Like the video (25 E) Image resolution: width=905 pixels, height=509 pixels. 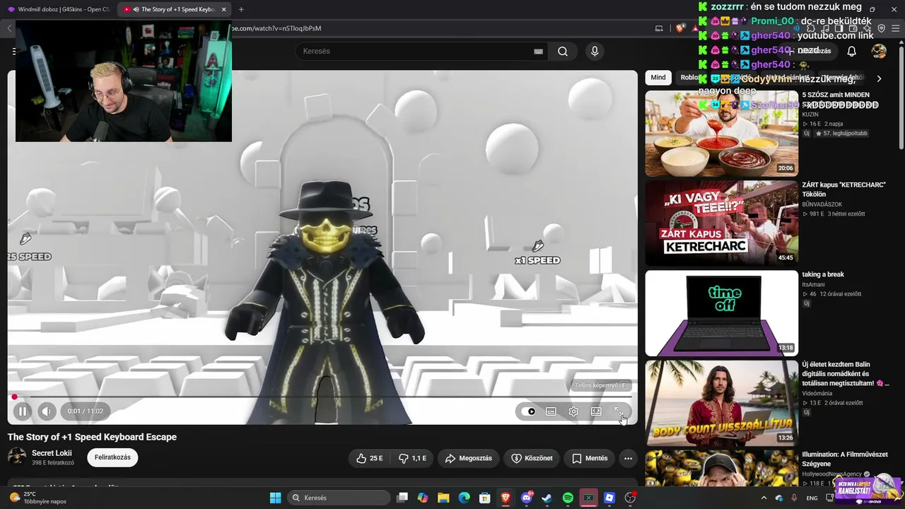pyautogui.click(x=369, y=458)
